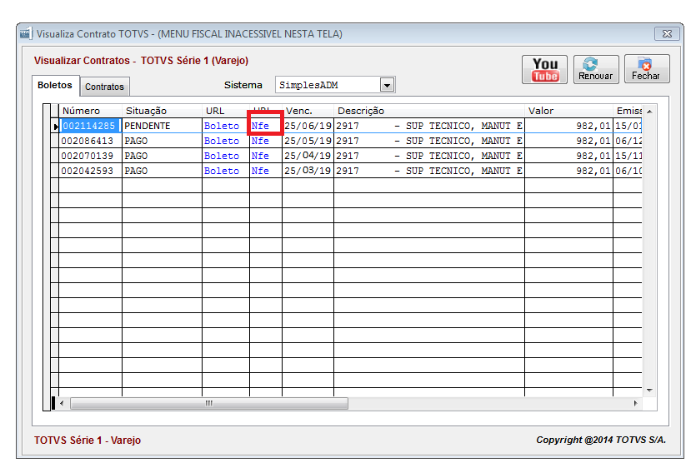Click the horizontal scroll right arrow
Viewport: 686px width, 463px height.
coord(635,403)
